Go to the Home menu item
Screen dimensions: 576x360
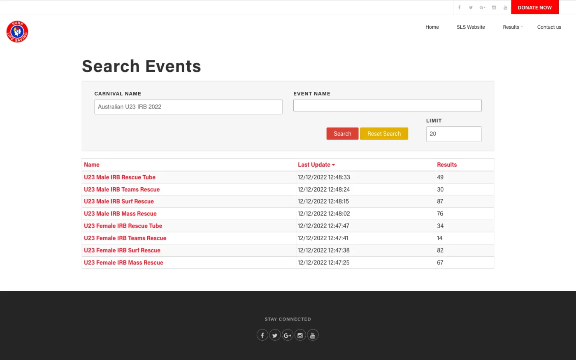click(432, 27)
